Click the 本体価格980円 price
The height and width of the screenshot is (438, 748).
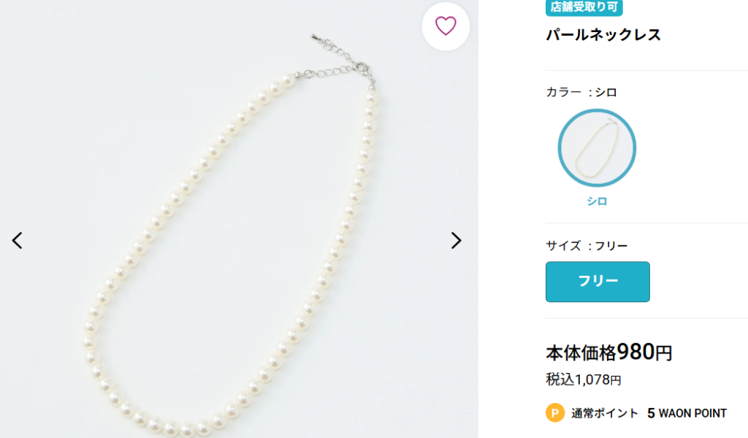coord(608,353)
